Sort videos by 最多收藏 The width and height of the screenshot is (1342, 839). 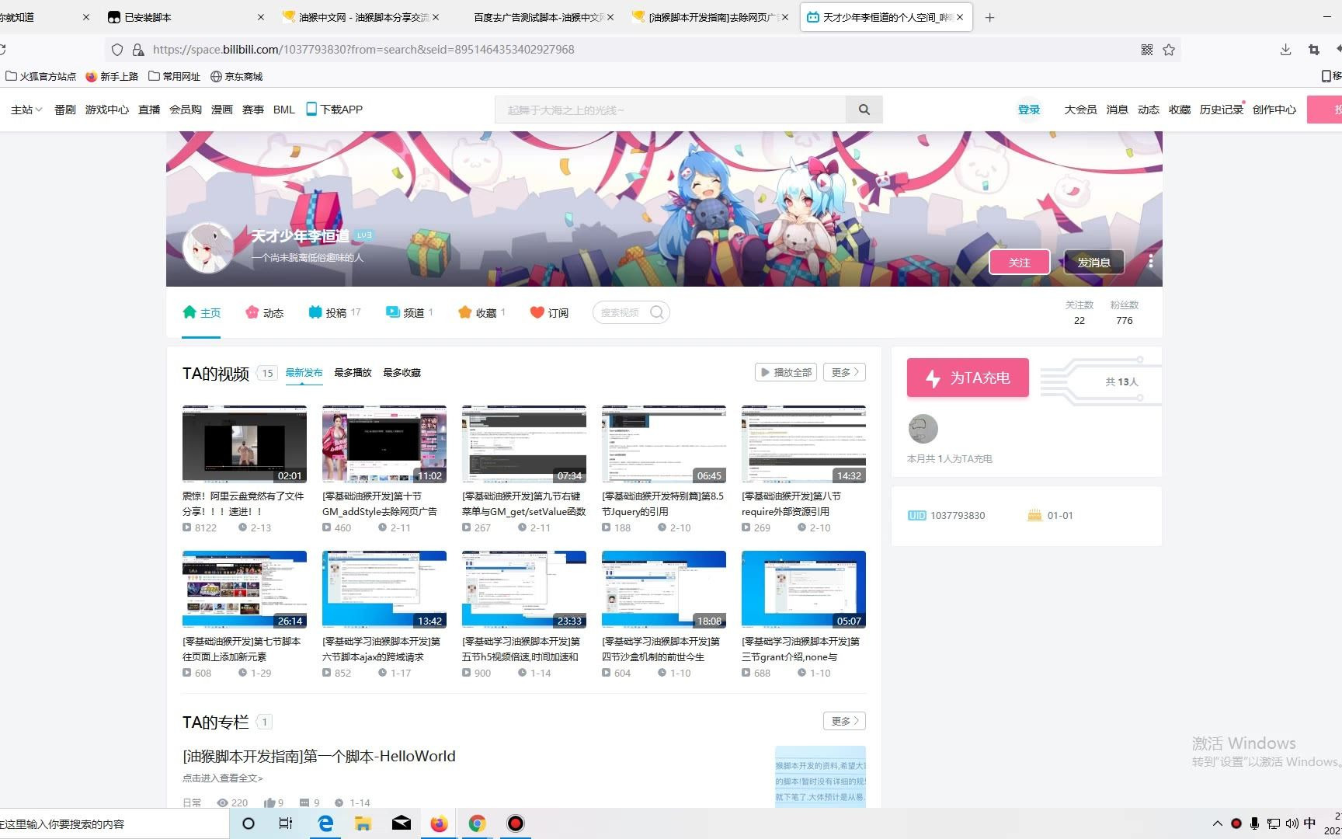[402, 373]
